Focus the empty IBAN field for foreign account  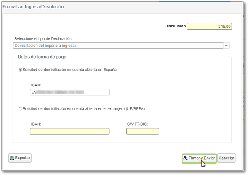click(70, 131)
